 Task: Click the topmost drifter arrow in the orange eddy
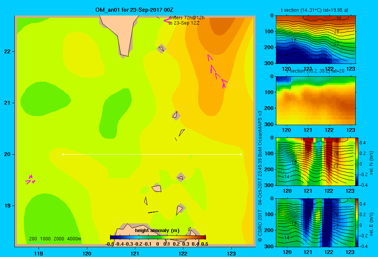pyautogui.click(x=209, y=57)
